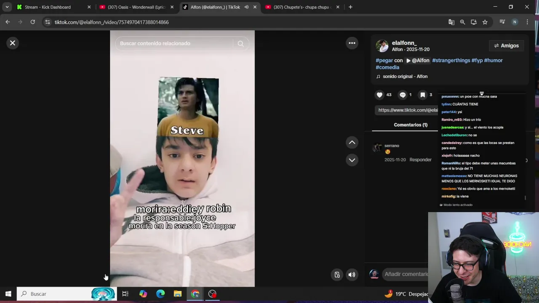This screenshot has width=539, height=303.
Task: Click the tiktok.com address bar URL
Action: point(112,22)
